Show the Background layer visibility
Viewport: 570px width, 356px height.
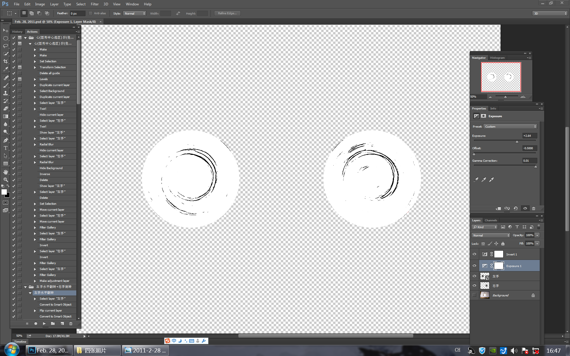point(474,295)
